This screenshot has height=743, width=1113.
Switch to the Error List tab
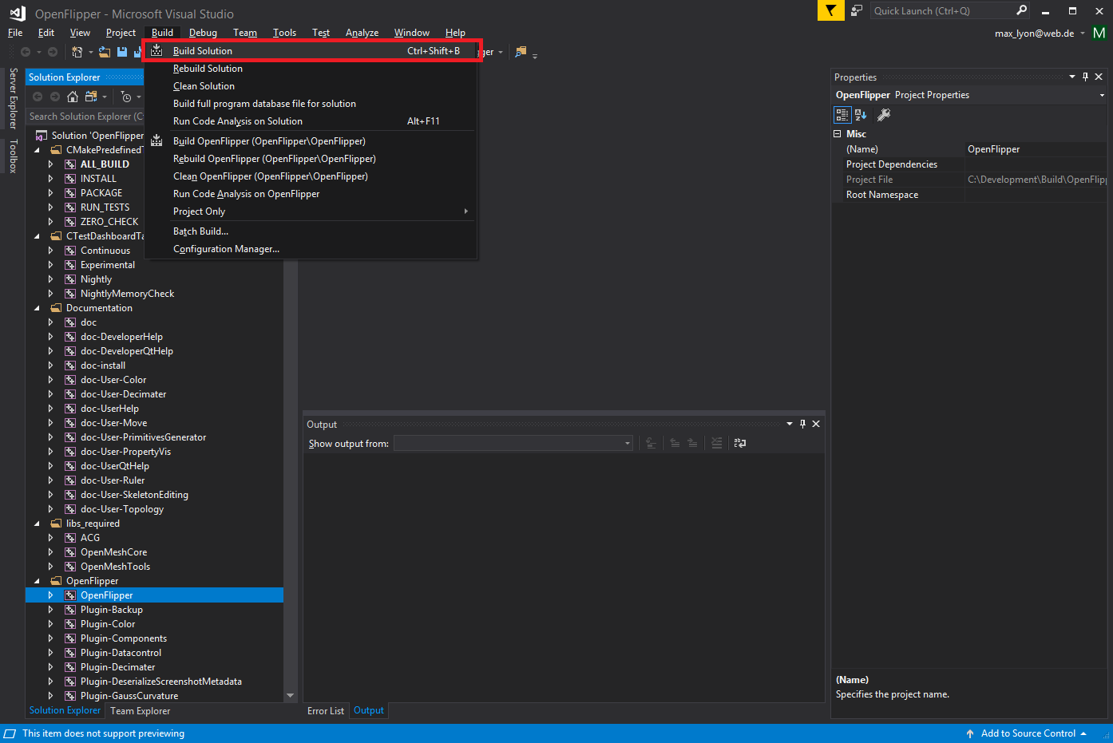click(x=326, y=710)
